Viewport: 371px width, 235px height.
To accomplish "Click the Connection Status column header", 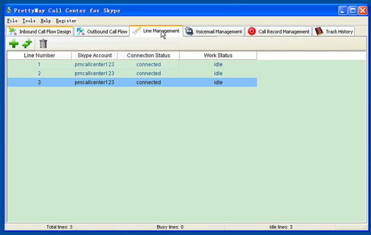I will [x=148, y=56].
